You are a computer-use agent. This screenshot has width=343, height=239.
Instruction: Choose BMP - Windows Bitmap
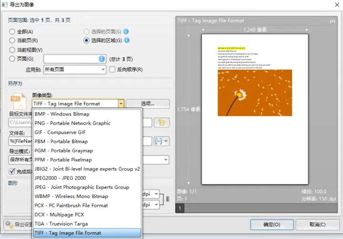87,114
